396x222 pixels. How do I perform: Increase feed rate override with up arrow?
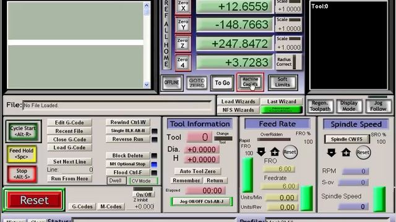coord(275,152)
